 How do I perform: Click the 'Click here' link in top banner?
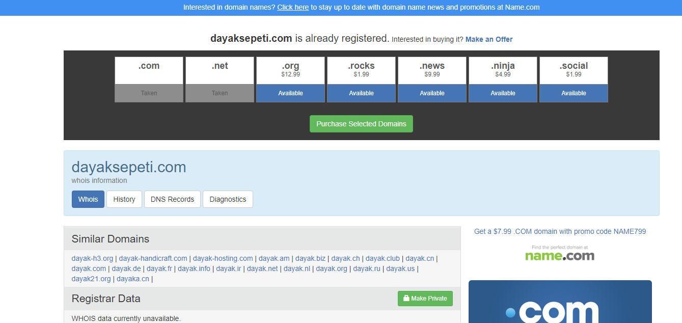293,7
